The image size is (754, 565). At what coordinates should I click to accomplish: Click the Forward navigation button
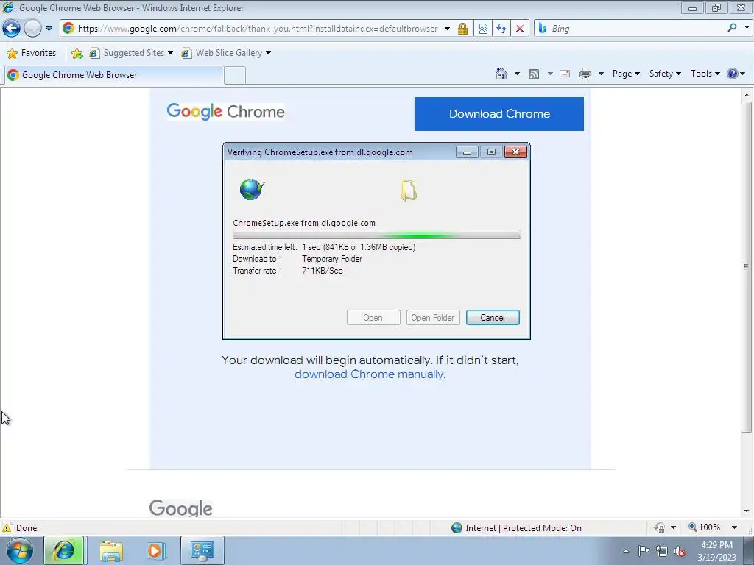tap(32, 29)
